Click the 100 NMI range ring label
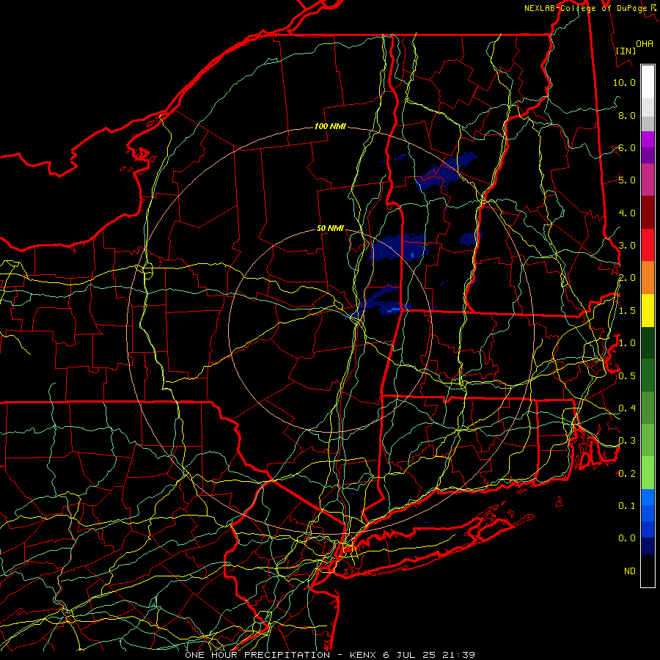This screenshot has height=660, width=660. (x=330, y=126)
